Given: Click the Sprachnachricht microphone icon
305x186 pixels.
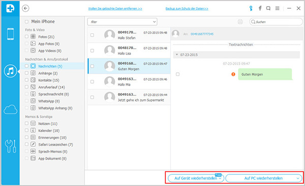Looking at the screenshot, I should [33, 94].
